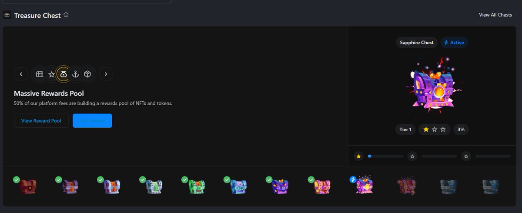
Task: Select the highlighted money bag carousel icon
Action: pos(64,74)
